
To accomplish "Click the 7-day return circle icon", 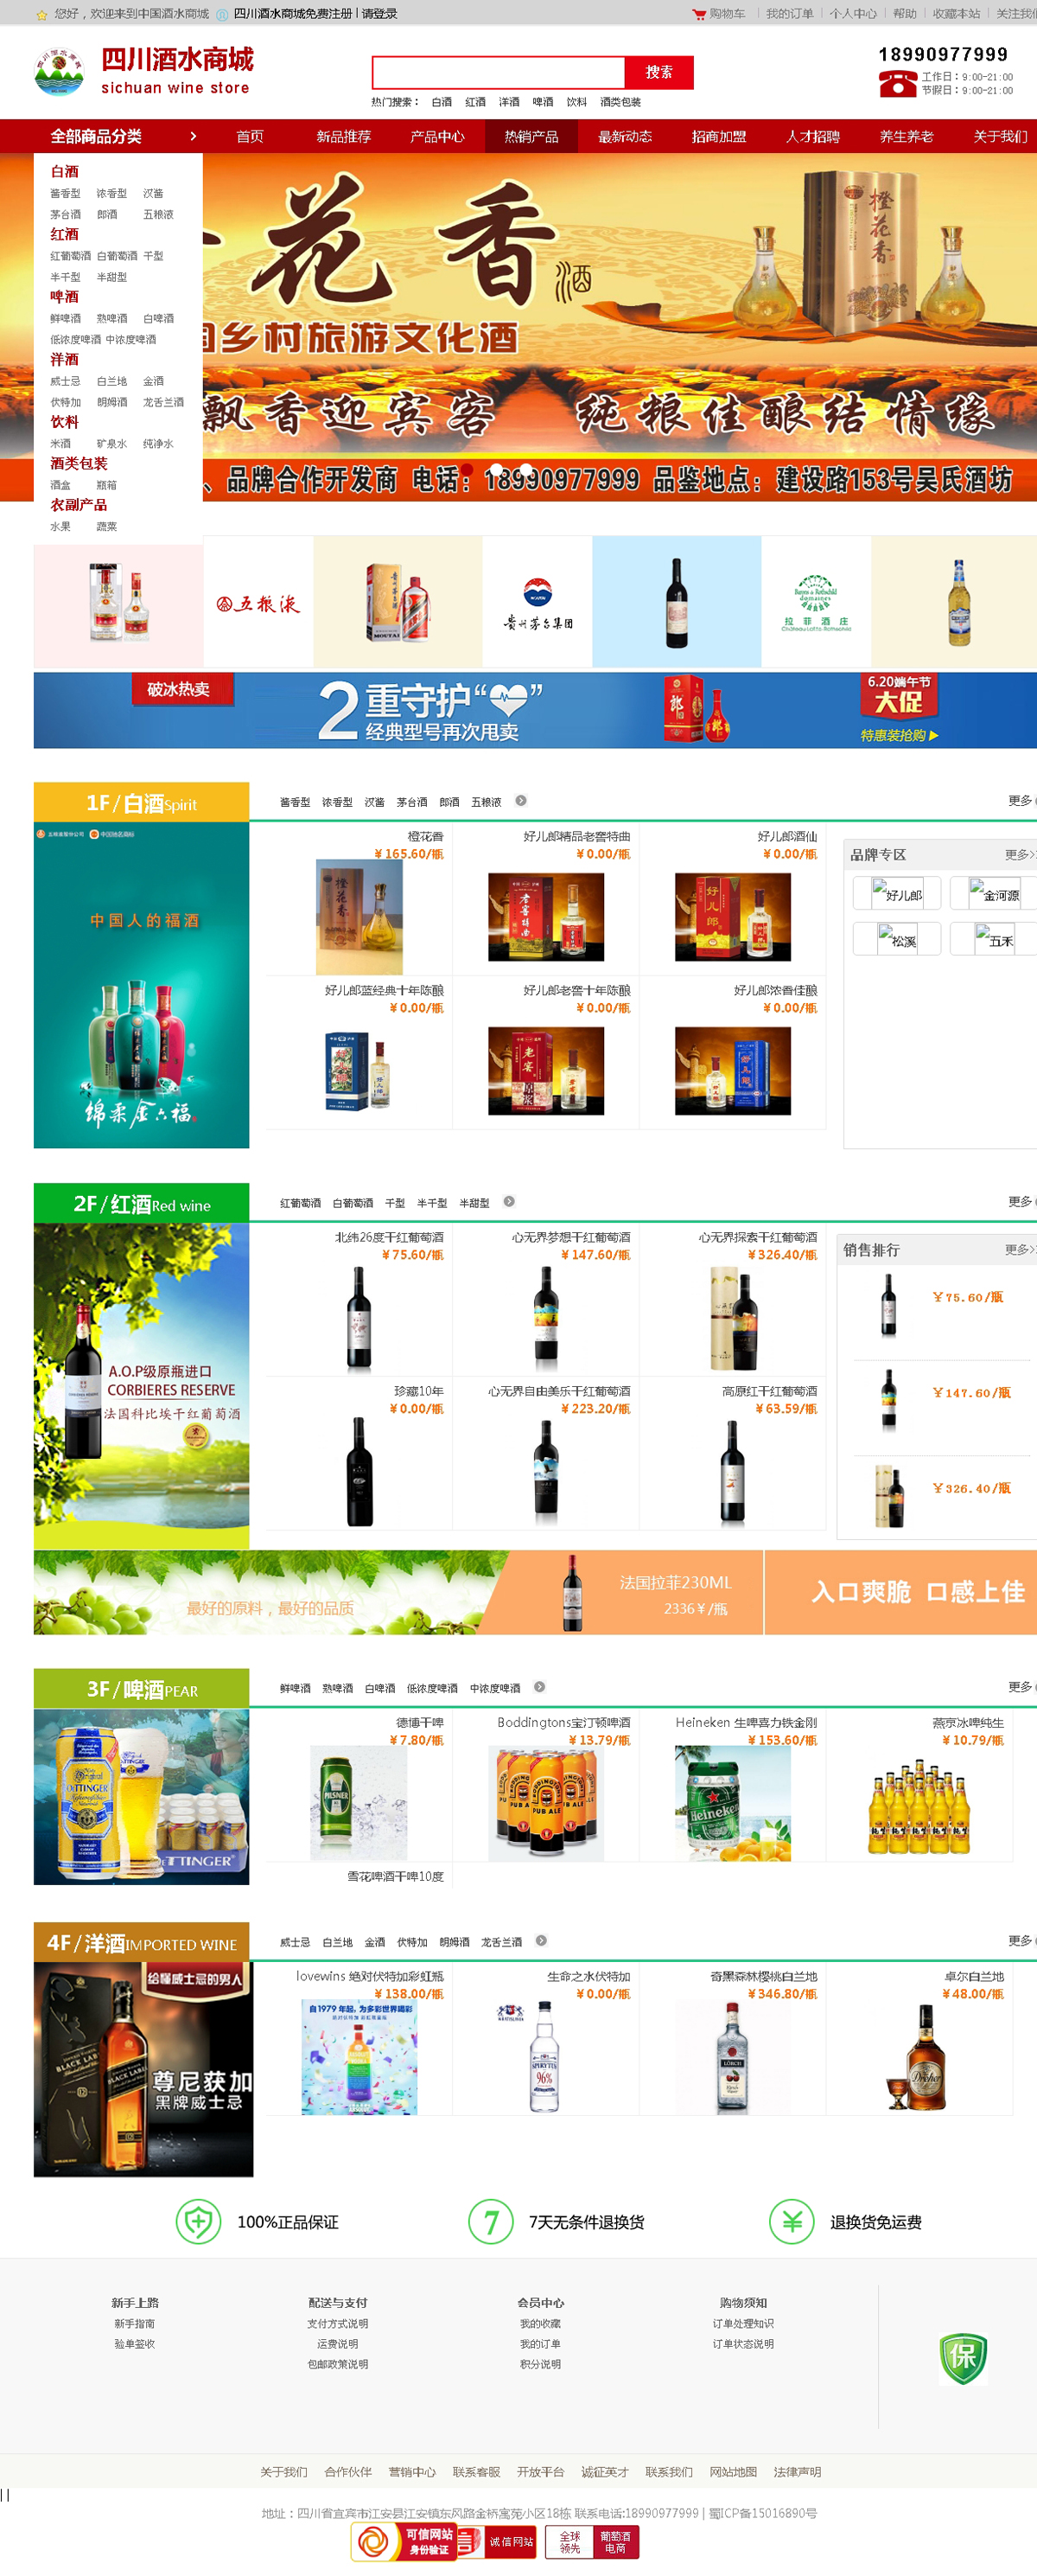I will (491, 2221).
